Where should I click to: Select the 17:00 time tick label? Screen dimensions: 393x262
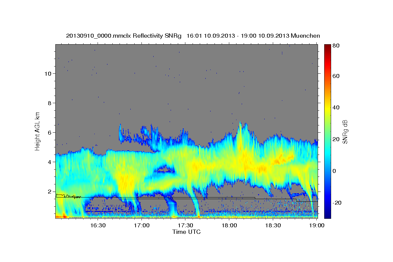(x=141, y=225)
